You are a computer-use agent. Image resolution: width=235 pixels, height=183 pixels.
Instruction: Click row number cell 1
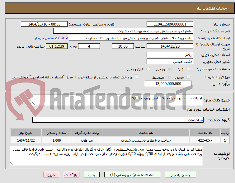point(225,140)
